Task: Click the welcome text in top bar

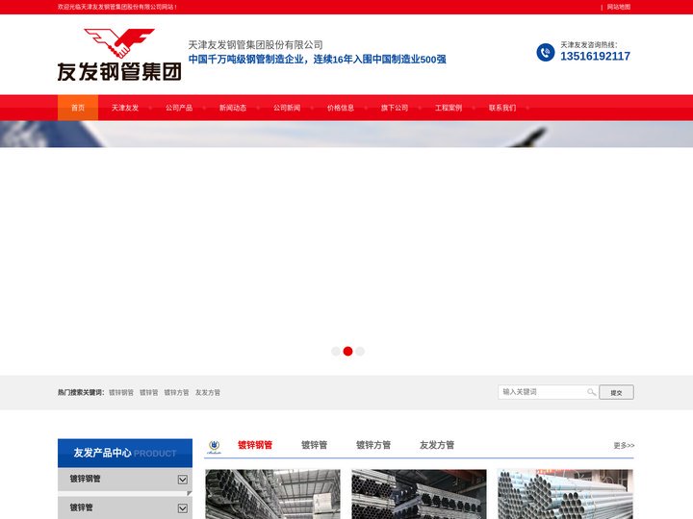Action: pyautogui.click(x=117, y=7)
